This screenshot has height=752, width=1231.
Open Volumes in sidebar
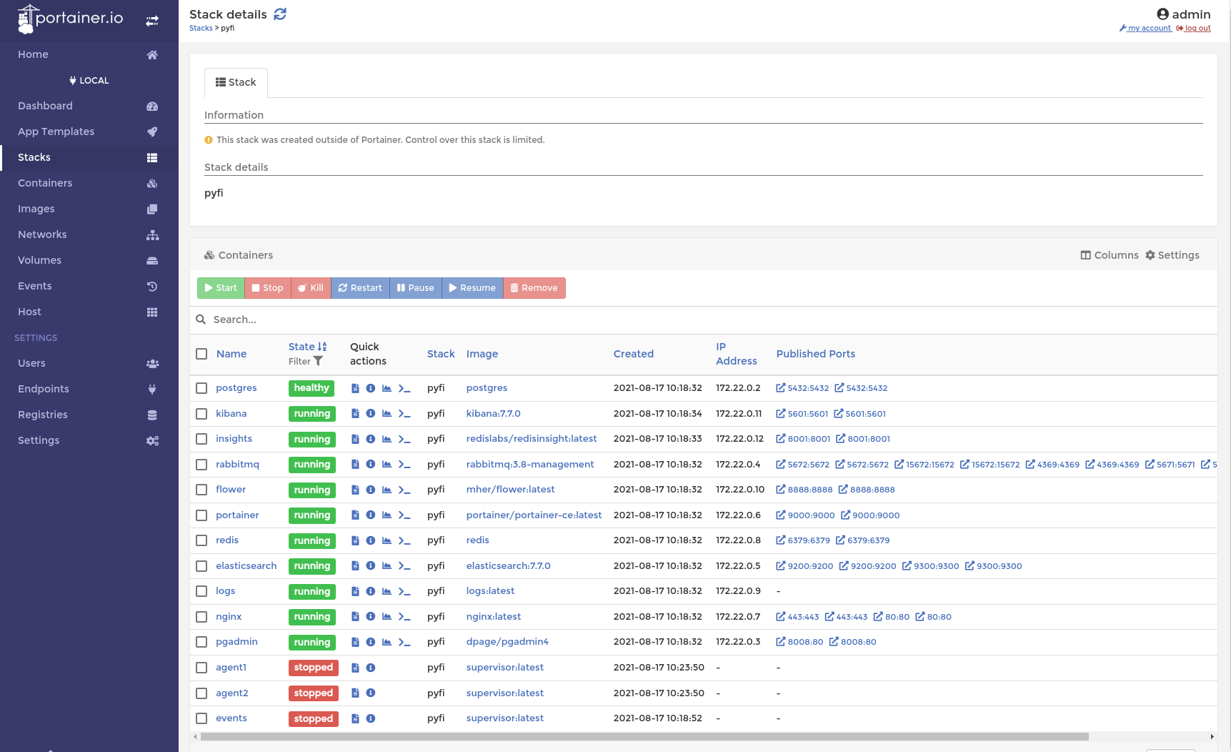89,260
